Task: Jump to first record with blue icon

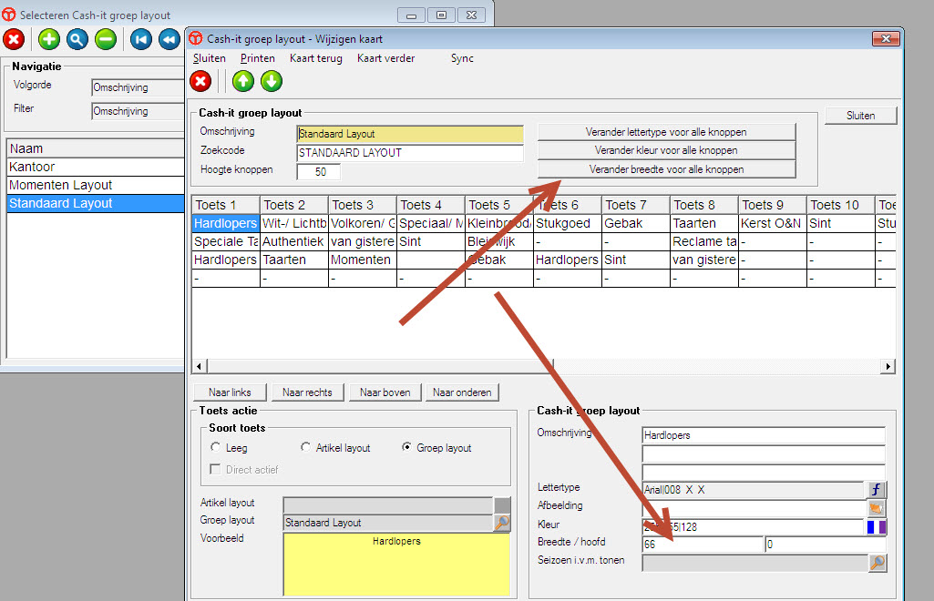Action: (x=141, y=40)
